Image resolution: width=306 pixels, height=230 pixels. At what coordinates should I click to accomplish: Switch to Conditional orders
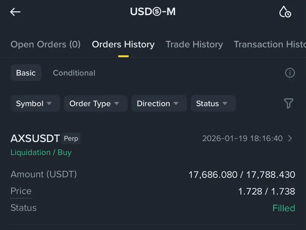point(74,73)
